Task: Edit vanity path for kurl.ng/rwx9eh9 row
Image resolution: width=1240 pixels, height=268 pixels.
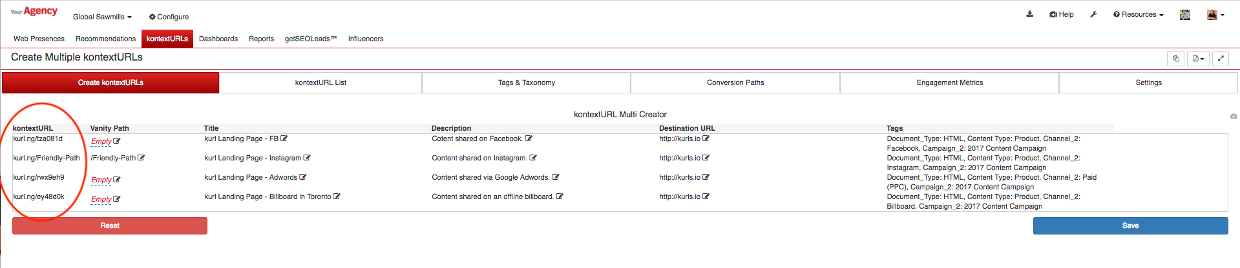Action: point(117,180)
